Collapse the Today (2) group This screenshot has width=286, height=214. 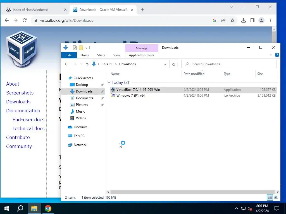pyautogui.click(x=109, y=82)
